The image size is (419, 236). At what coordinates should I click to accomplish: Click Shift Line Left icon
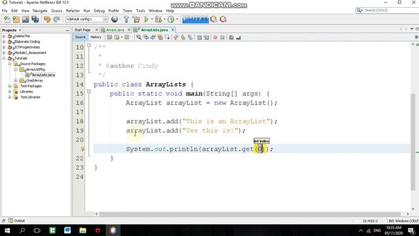199,37
